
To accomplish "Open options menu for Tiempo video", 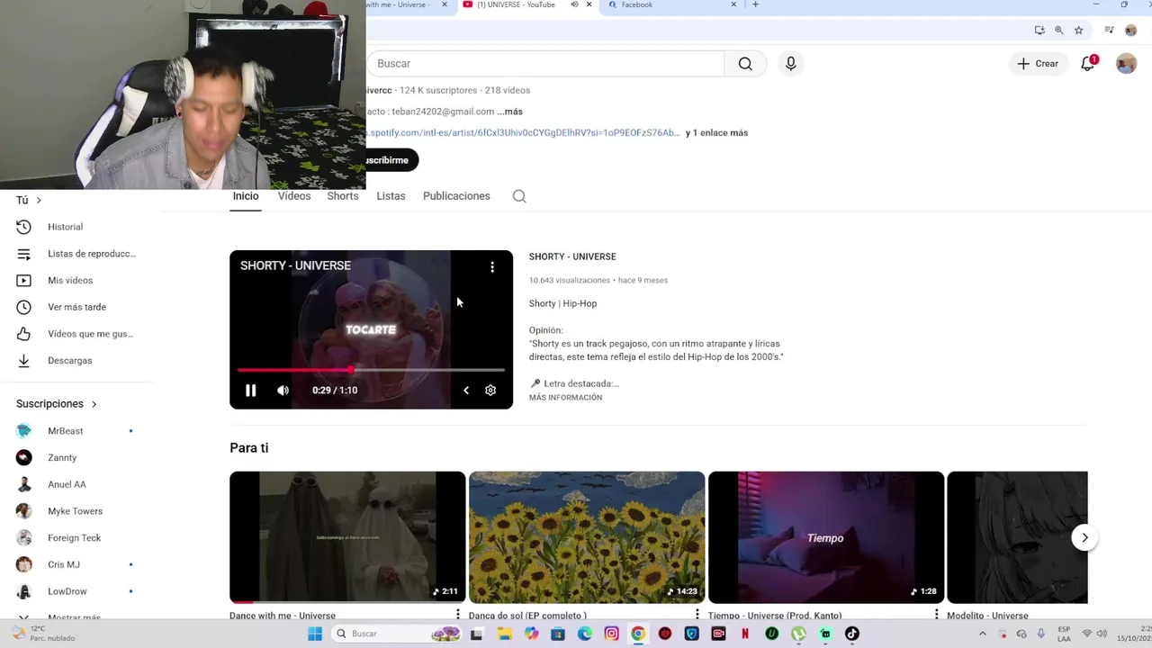I will 937,615.
